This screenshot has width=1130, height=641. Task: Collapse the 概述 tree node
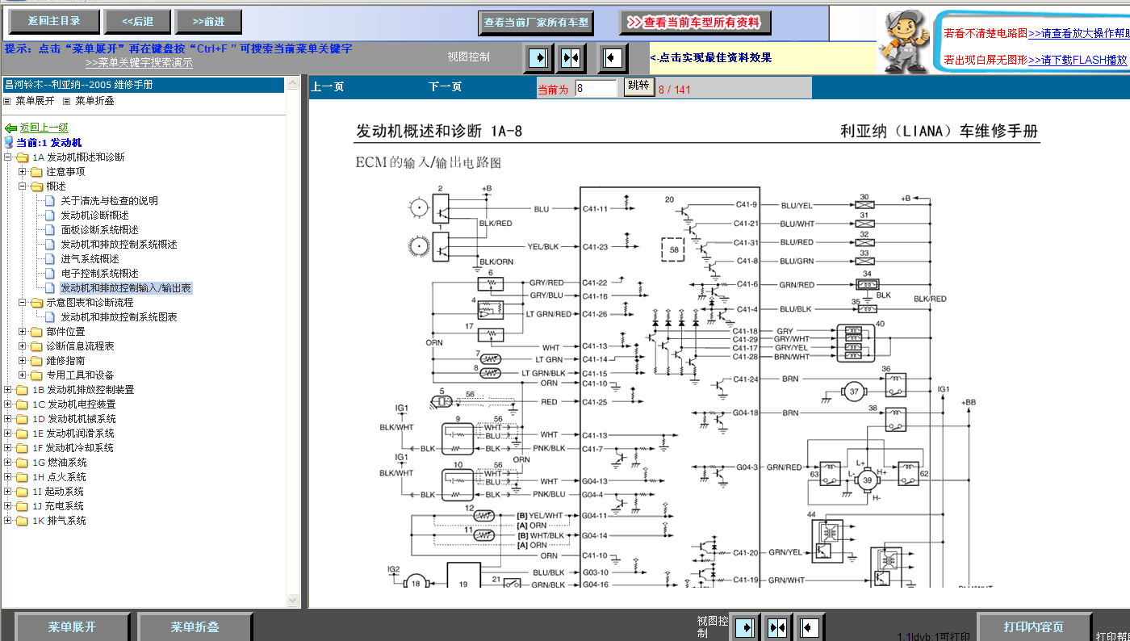pos(23,186)
